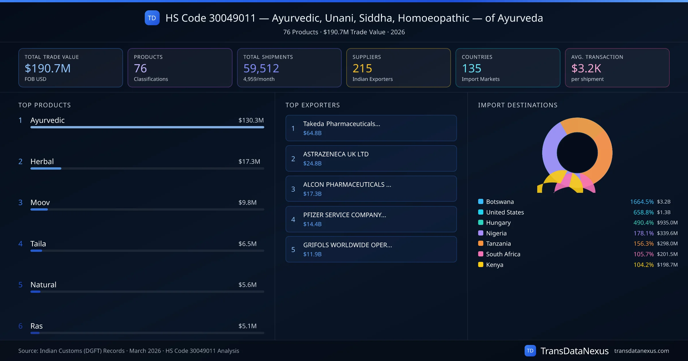Click United States legend color marker
Screen dimensions: 688x361
coord(481,212)
